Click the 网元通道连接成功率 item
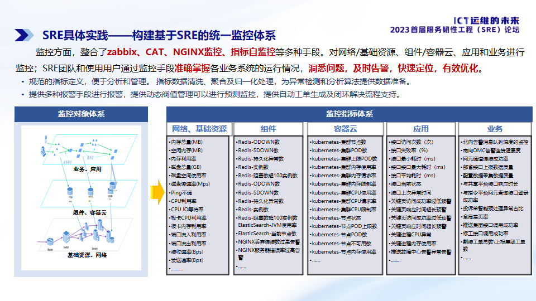Screen dimensions: 536x301 [485, 159]
